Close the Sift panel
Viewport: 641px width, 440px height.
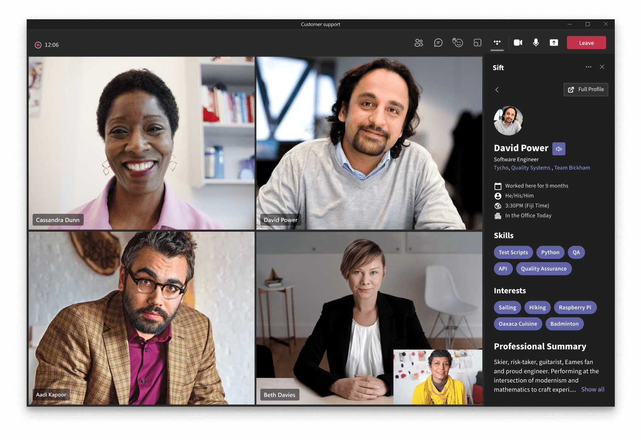(x=602, y=67)
